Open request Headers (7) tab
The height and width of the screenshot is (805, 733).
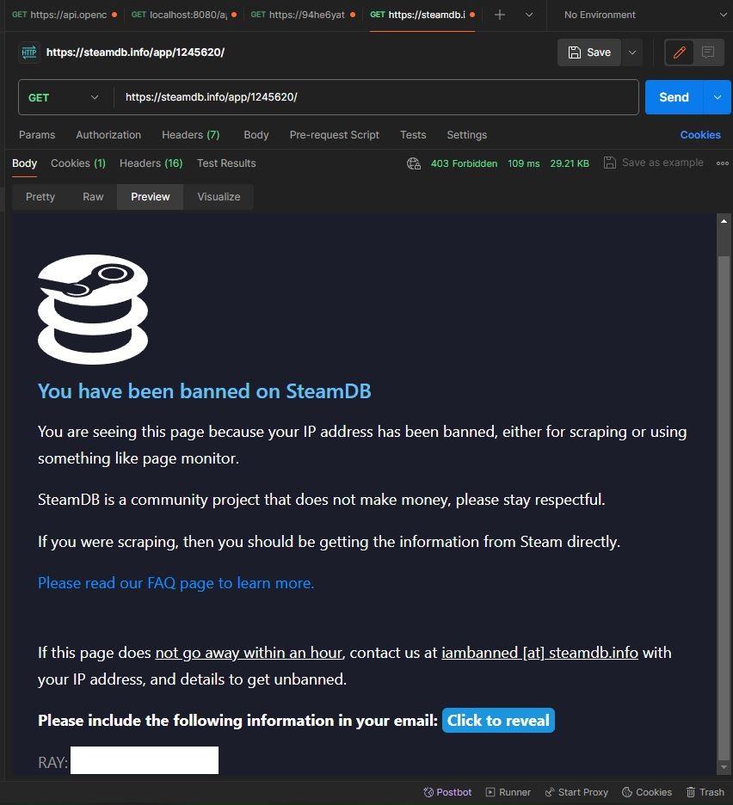tap(191, 135)
